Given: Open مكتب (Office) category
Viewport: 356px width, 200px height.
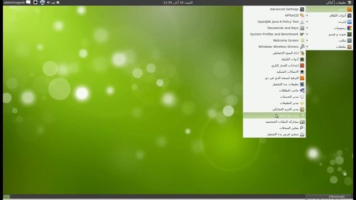Looking at the screenshot, I should (329, 41).
